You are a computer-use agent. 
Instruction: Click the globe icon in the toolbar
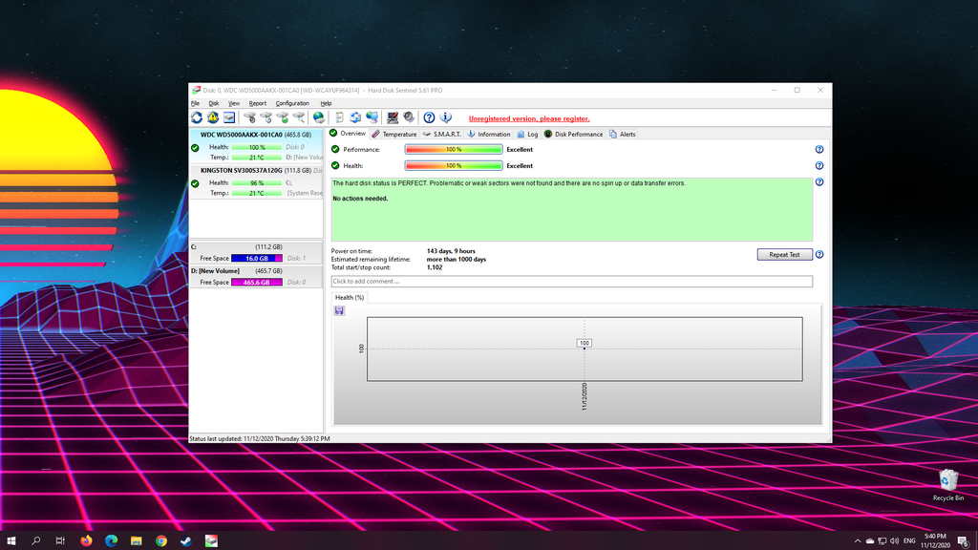318,117
